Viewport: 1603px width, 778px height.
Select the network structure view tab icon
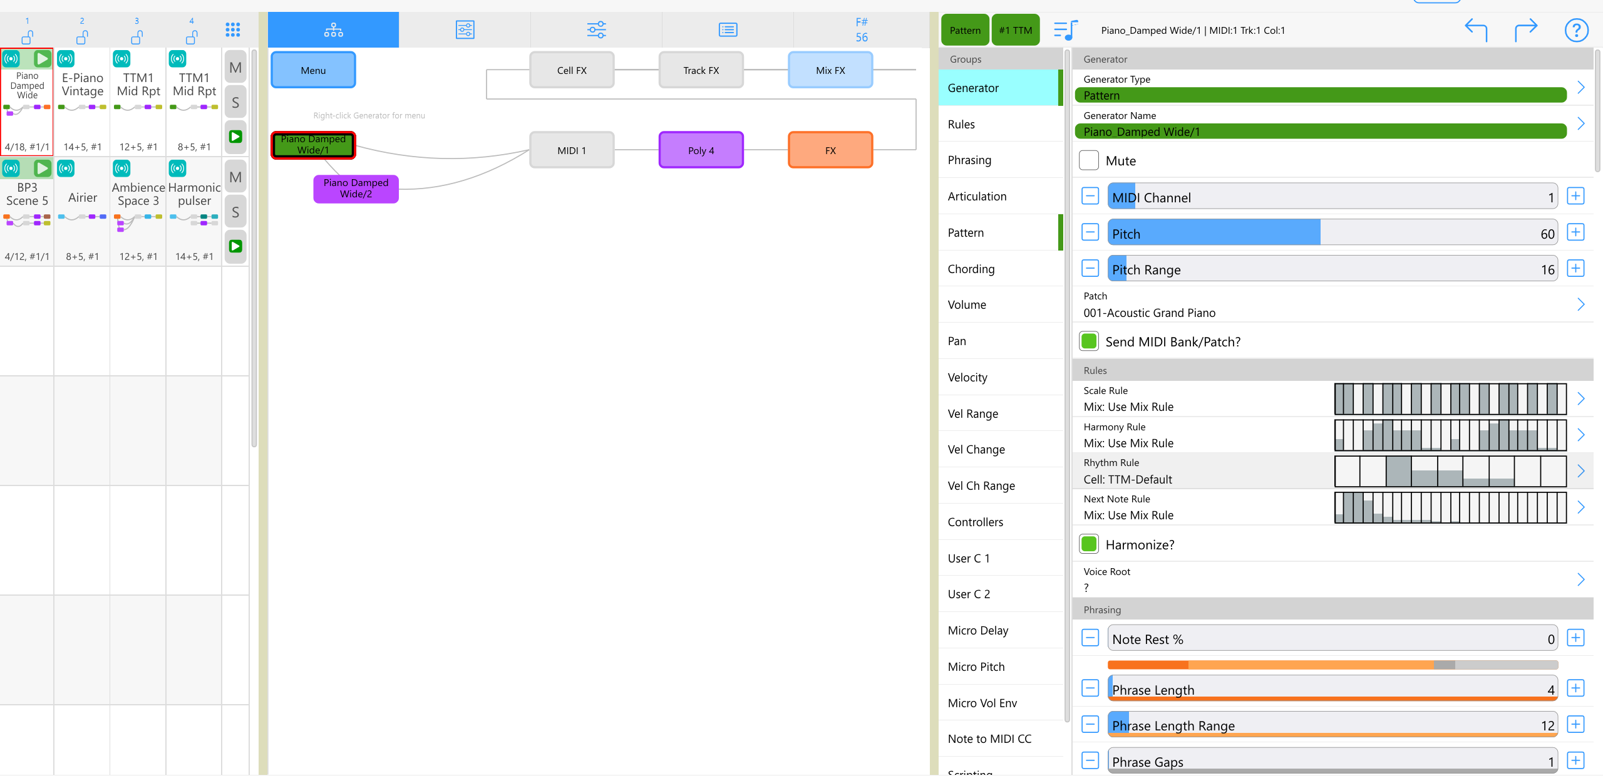(333, 29)
